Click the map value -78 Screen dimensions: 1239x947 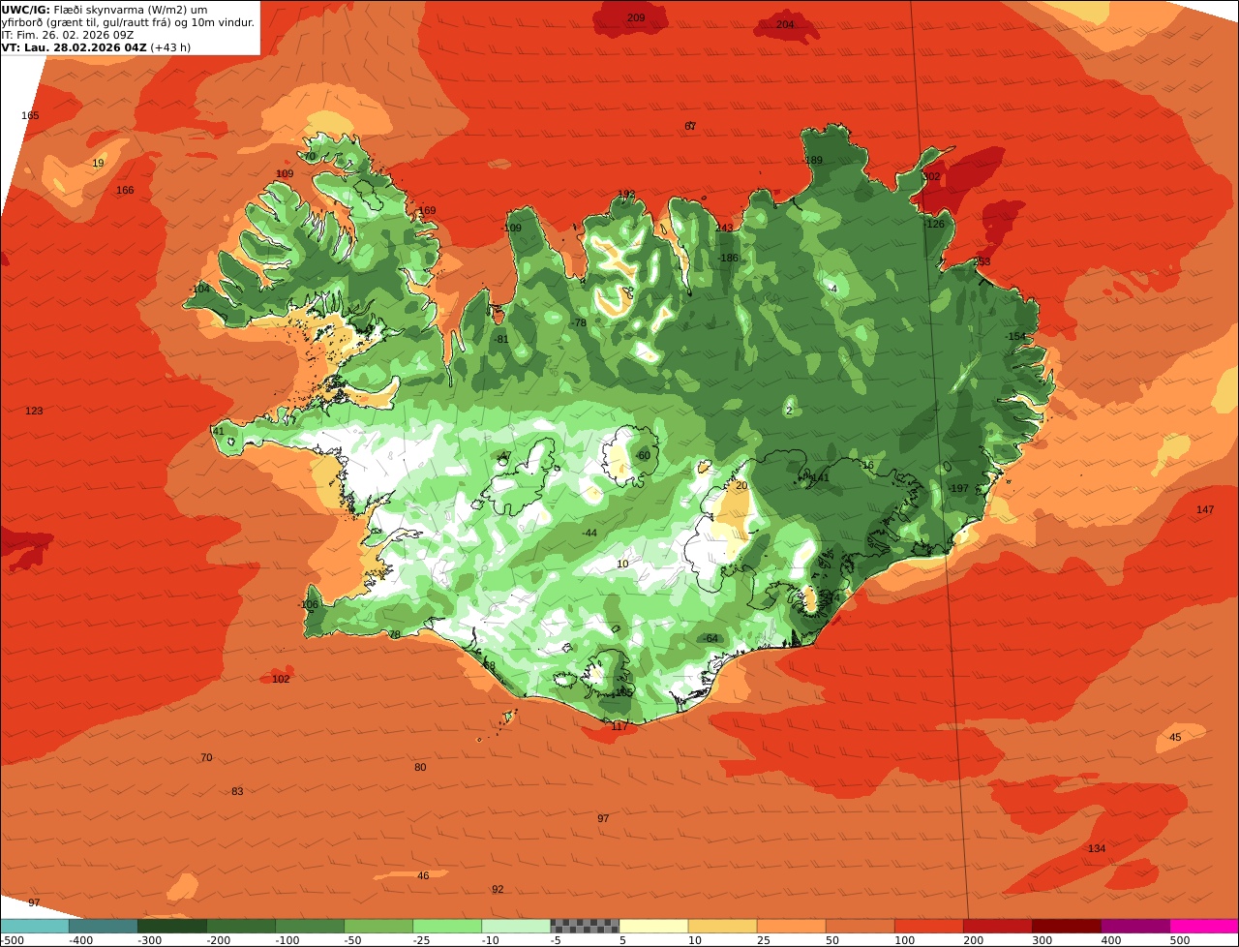pyautogui.click(x=579, y=322)
